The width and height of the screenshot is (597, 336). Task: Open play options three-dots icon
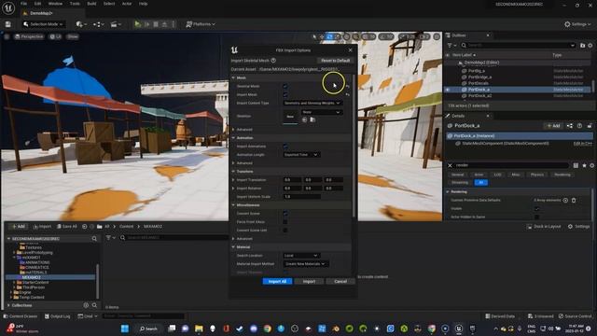(174, 24)
